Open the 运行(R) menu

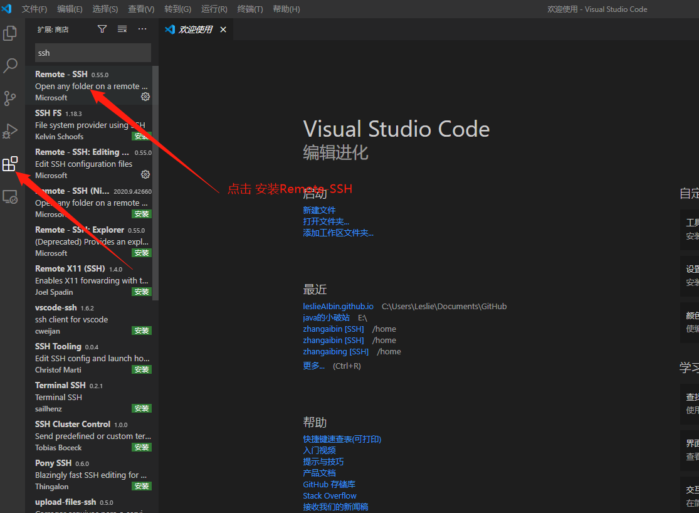214,9
